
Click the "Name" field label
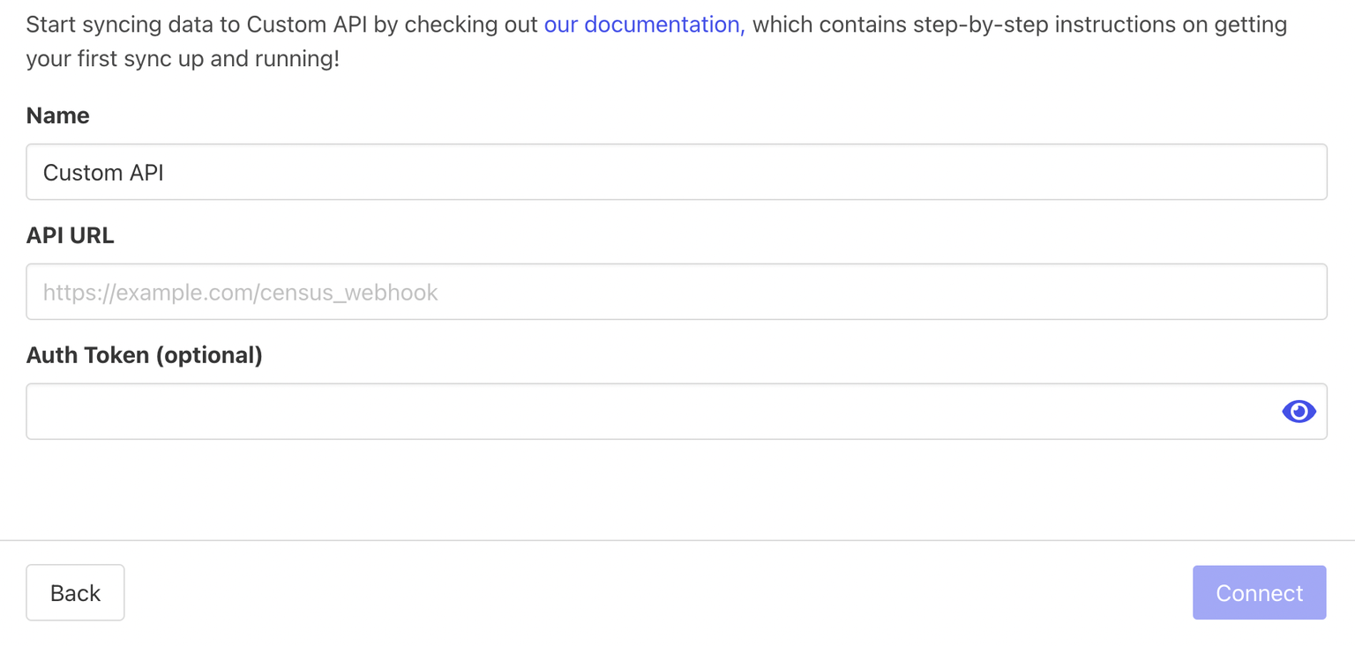58,116
